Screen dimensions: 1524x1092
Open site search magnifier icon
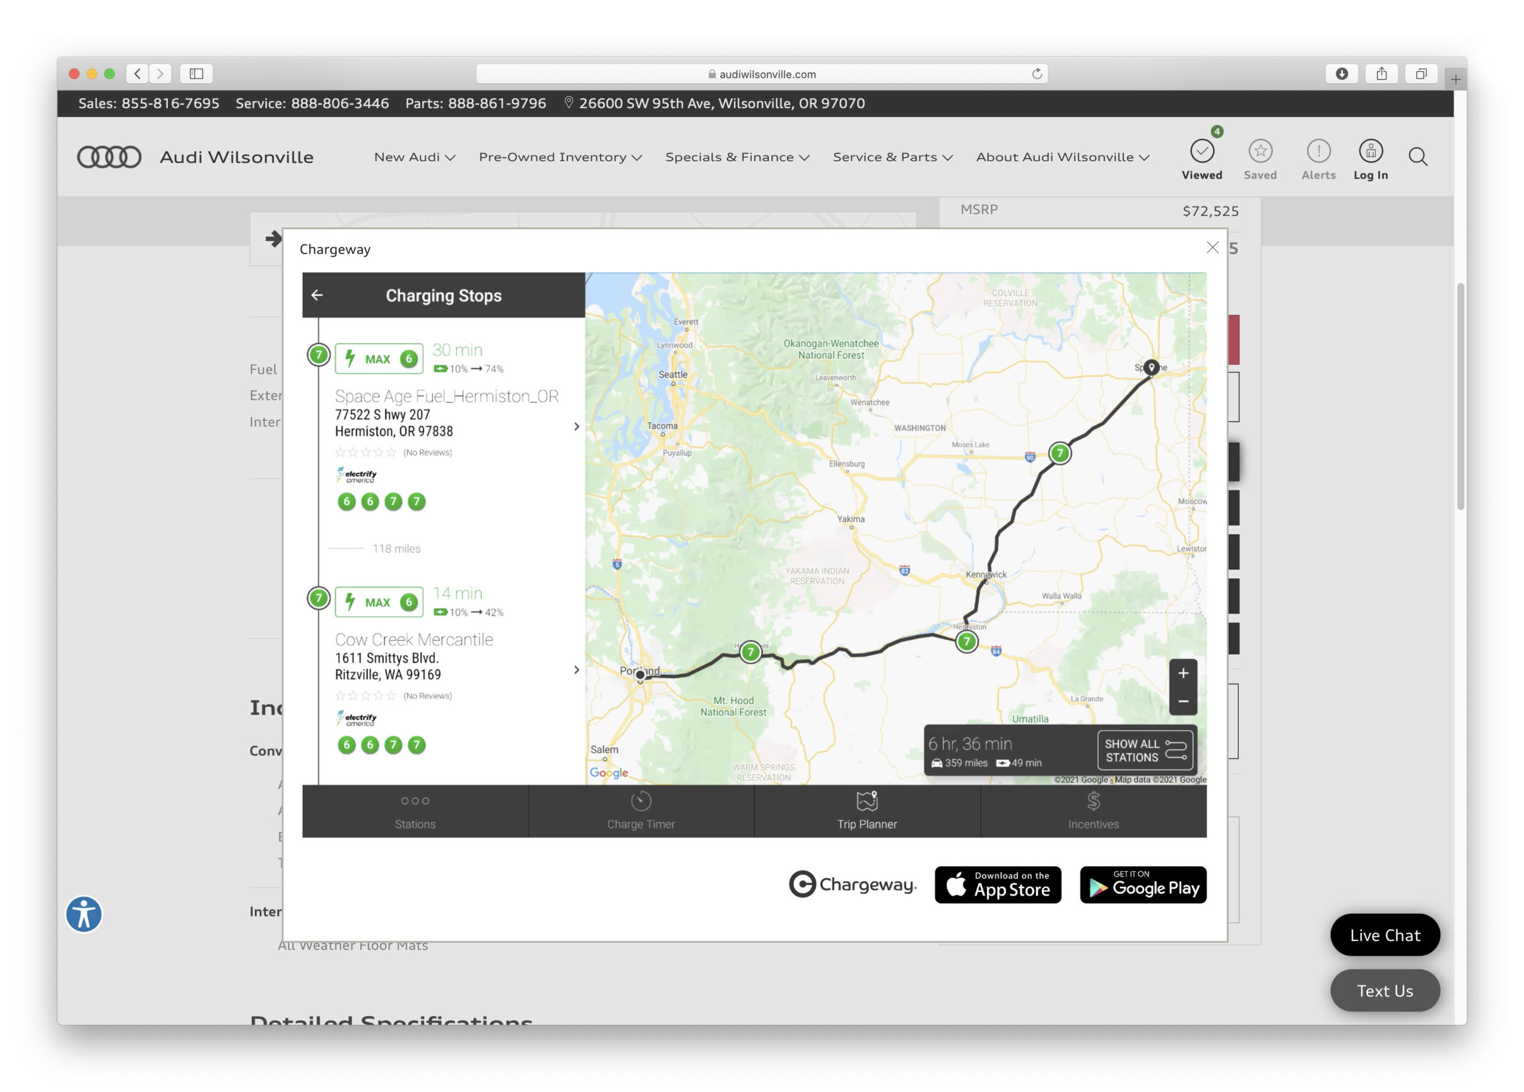pos(1418,157)
